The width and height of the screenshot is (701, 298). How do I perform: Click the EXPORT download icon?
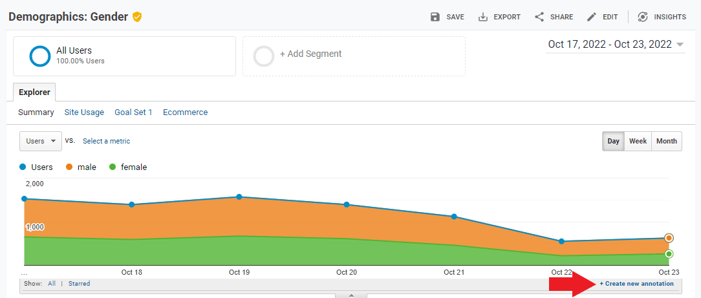click(x=483, y=17)
